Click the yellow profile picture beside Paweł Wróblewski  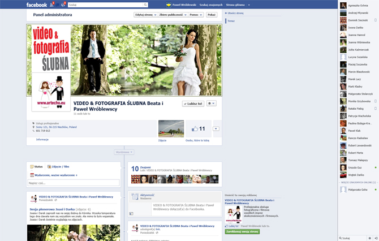pyautogui.click(x=169, y=5)
